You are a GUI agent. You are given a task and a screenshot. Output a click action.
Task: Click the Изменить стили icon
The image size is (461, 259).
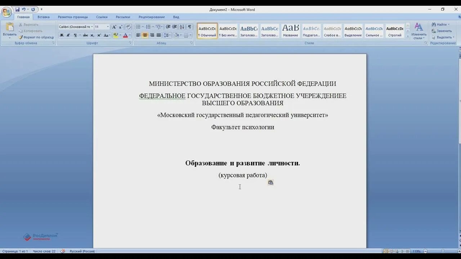pos(419,31)
